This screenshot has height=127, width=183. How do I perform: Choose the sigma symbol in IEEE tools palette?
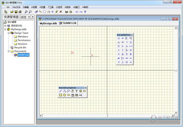pyautogui.click(x=123, y=62)
